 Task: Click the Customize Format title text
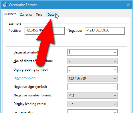point(23,5)
